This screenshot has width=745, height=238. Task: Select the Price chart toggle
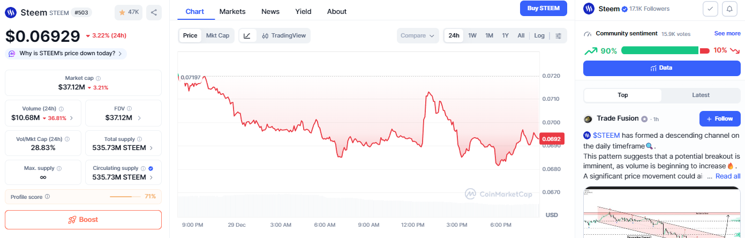click(190, 35)
